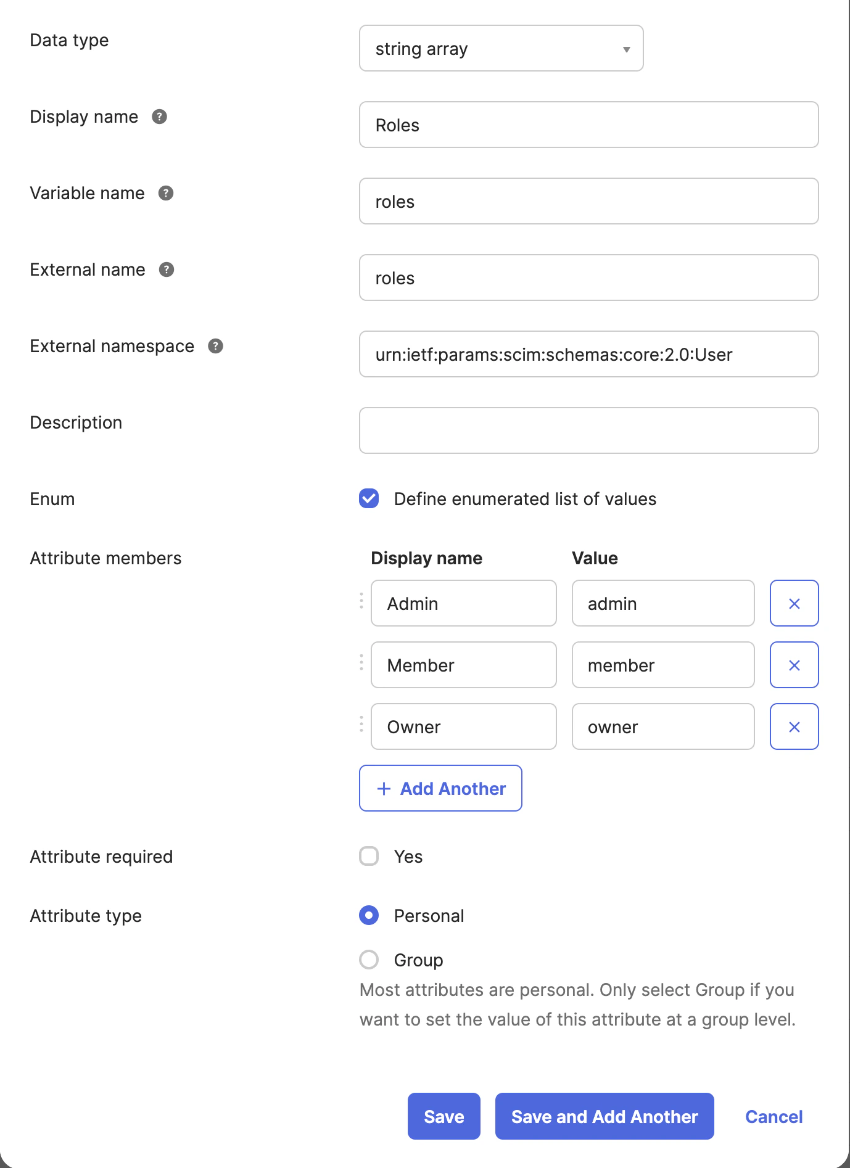Open the Display name help tooltip

(x=159, y=117)
